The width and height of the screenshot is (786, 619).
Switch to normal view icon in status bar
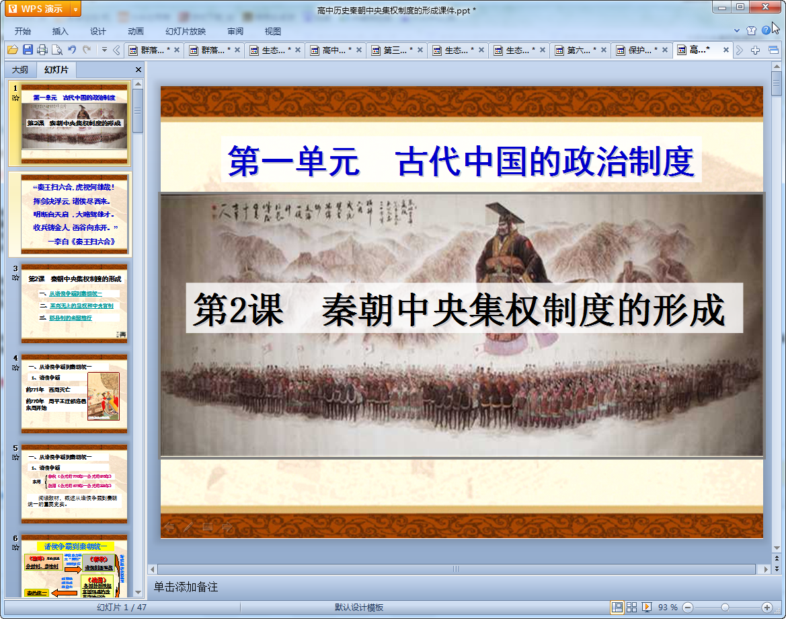click(x=617, y=608)
